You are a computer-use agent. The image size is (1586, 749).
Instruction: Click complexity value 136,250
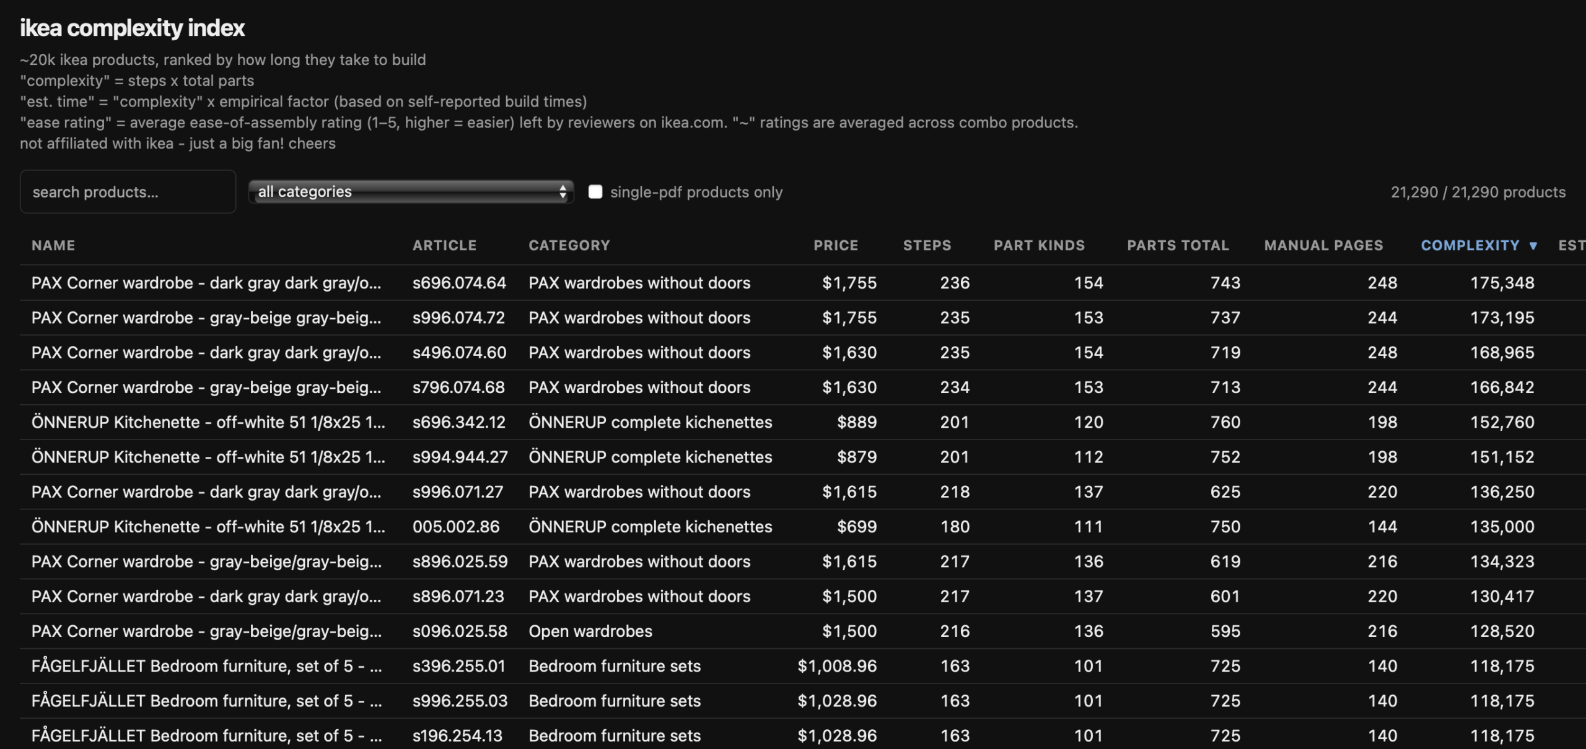point(1502,492)
